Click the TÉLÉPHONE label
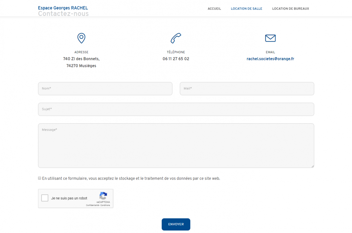The height and width of the screenshot is (233, 352). 176,52
